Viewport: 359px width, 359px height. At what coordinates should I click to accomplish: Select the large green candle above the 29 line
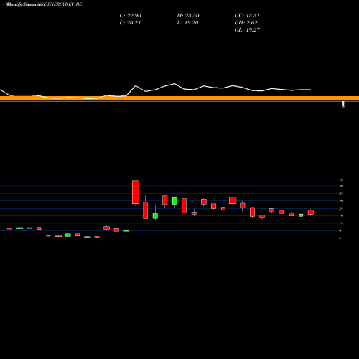174,201
